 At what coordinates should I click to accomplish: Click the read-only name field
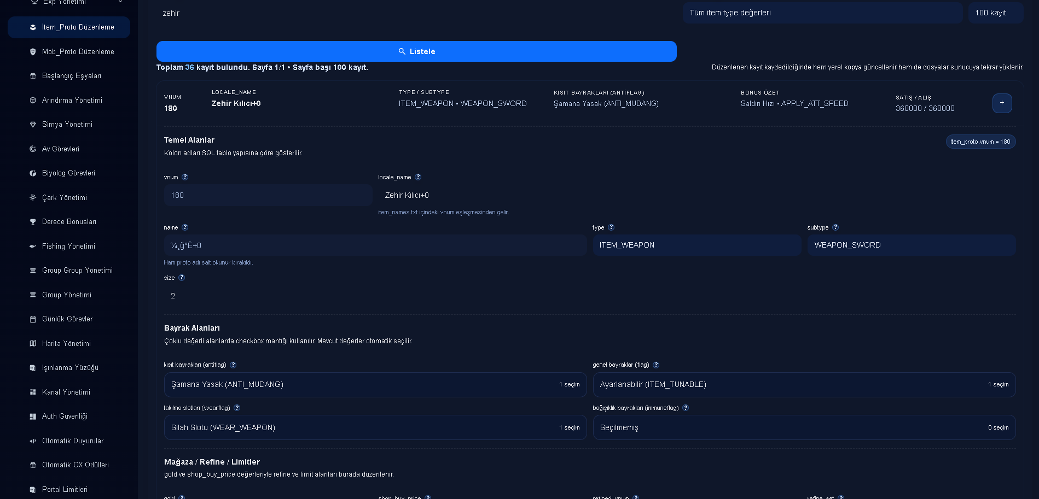pos(375,245)
